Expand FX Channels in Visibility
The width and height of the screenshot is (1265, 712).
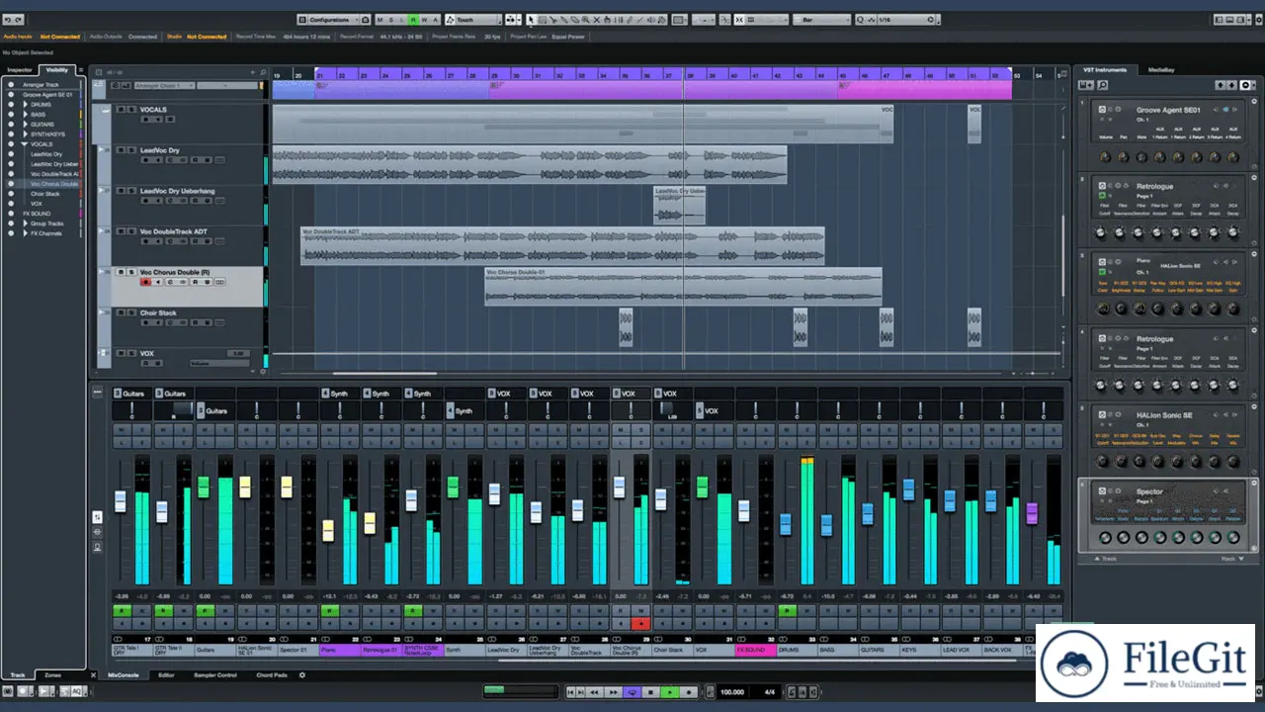point(26,233)
